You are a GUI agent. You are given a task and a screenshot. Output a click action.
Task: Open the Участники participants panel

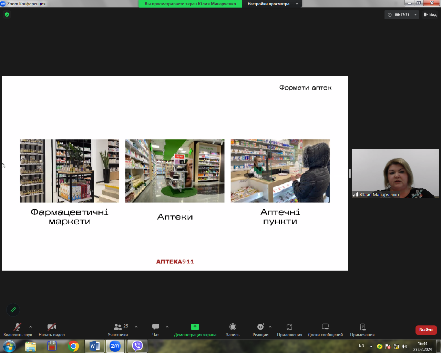(118, 326)
